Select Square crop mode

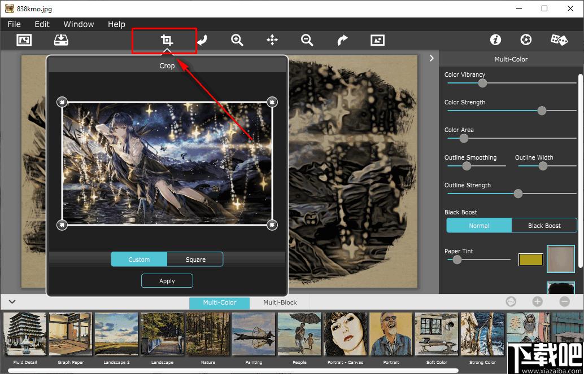click(195, 259)
